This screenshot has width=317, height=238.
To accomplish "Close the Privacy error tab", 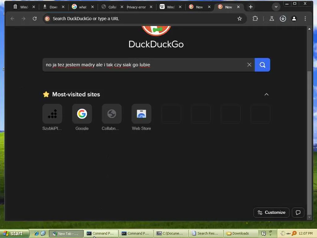I will tap(151, 7).
